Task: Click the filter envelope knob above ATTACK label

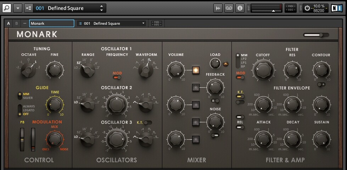Action: pos(263,105)
